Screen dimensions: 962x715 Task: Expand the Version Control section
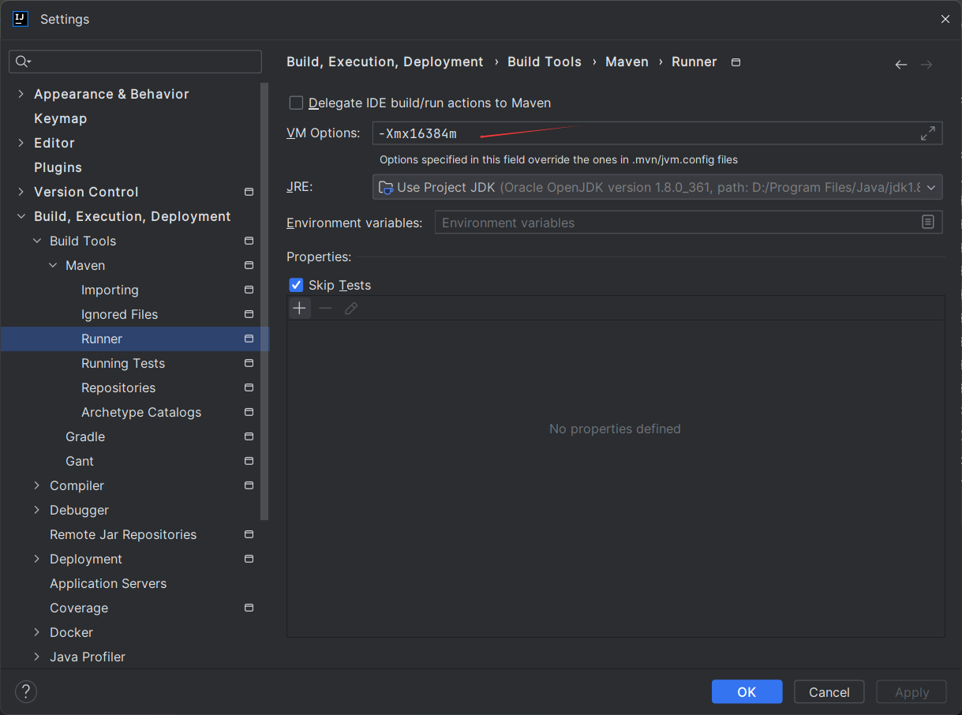click(x=21, y=192)
